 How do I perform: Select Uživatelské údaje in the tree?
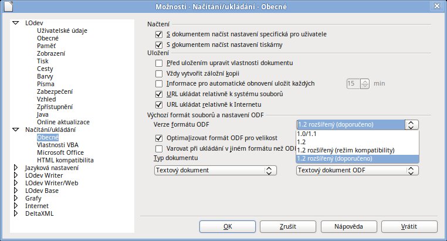coord(62,30)
